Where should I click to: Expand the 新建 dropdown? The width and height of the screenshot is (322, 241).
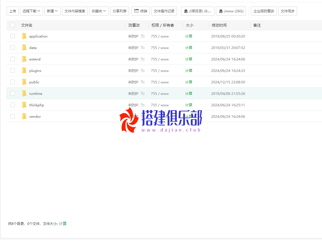[52, 11]
